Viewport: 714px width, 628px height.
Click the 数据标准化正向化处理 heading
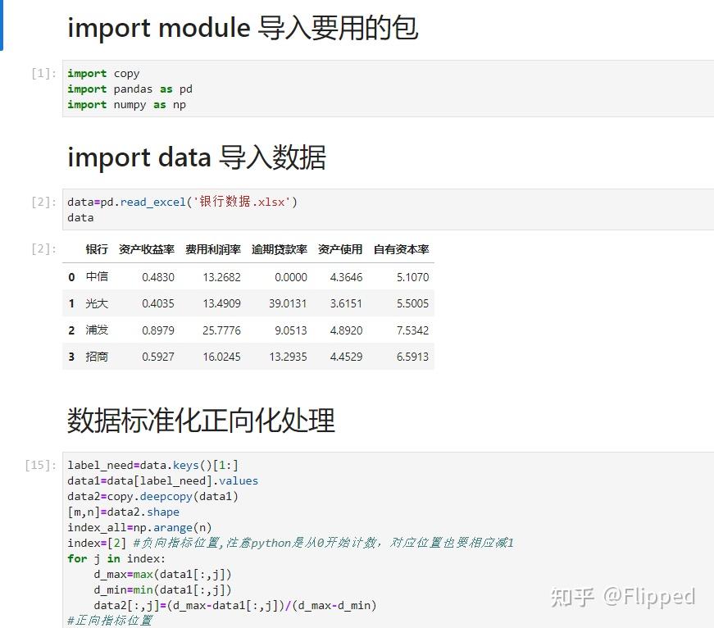(x=201, y=420)
